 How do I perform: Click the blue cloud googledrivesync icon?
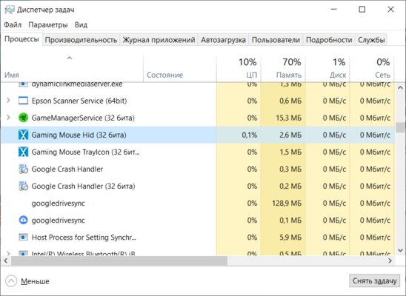click(x=23, y=220)
